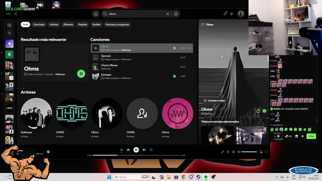Open chat settings gear in Kick chat
The height and width of the screenshot is (181, 322).
point(302,136)
